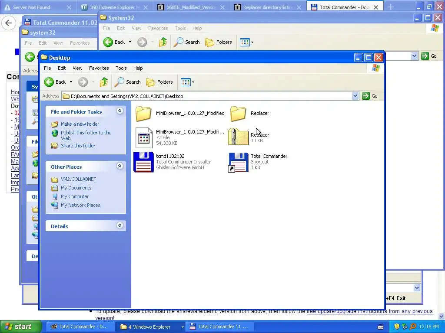Click Up folder icon in System32 window
The height and width of the screenshot is (333, 445).
tap(163, 42)
